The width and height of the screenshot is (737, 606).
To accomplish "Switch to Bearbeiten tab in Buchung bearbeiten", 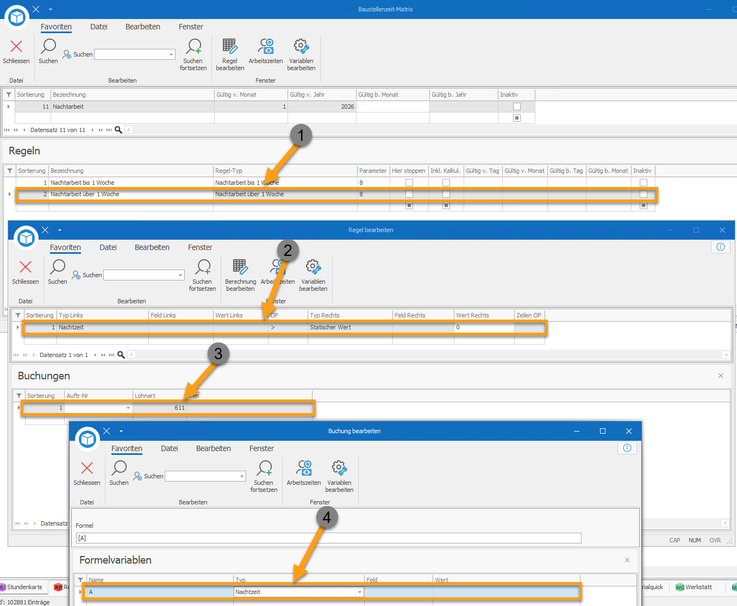I will pos(214,448).
